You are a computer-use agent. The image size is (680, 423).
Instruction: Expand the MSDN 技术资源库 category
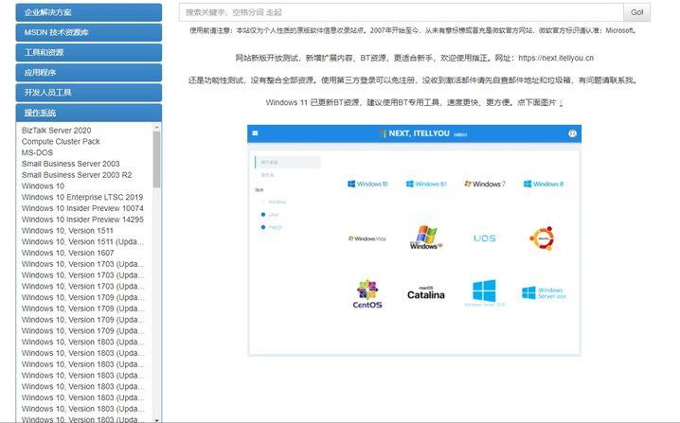(x=88, y=32)
